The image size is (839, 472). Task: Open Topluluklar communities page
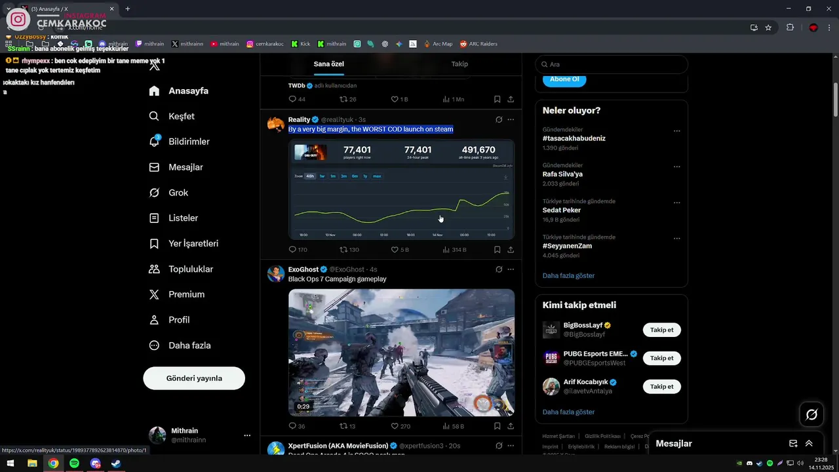click(181, 269)
